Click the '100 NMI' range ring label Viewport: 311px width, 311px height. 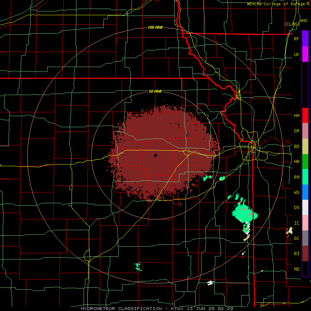[x=155, y=27]
